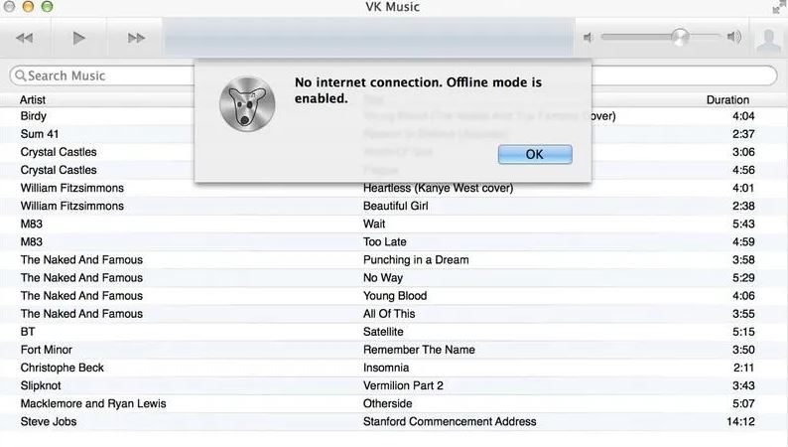
Task: Select Vermilion Part 2 track
Action: pos(394,385)
